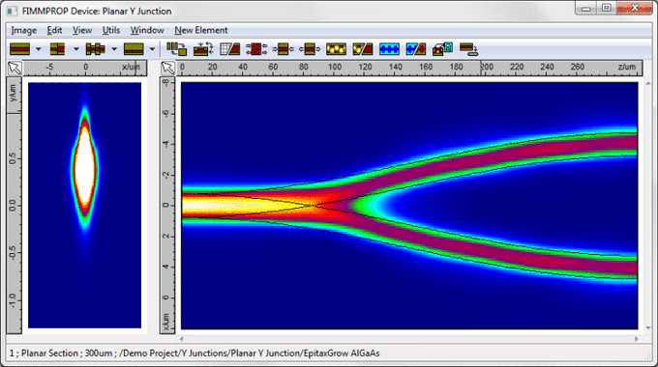658x367 pixels.
Task: Click the inward arrows section icon
Action: coord(284,49)
